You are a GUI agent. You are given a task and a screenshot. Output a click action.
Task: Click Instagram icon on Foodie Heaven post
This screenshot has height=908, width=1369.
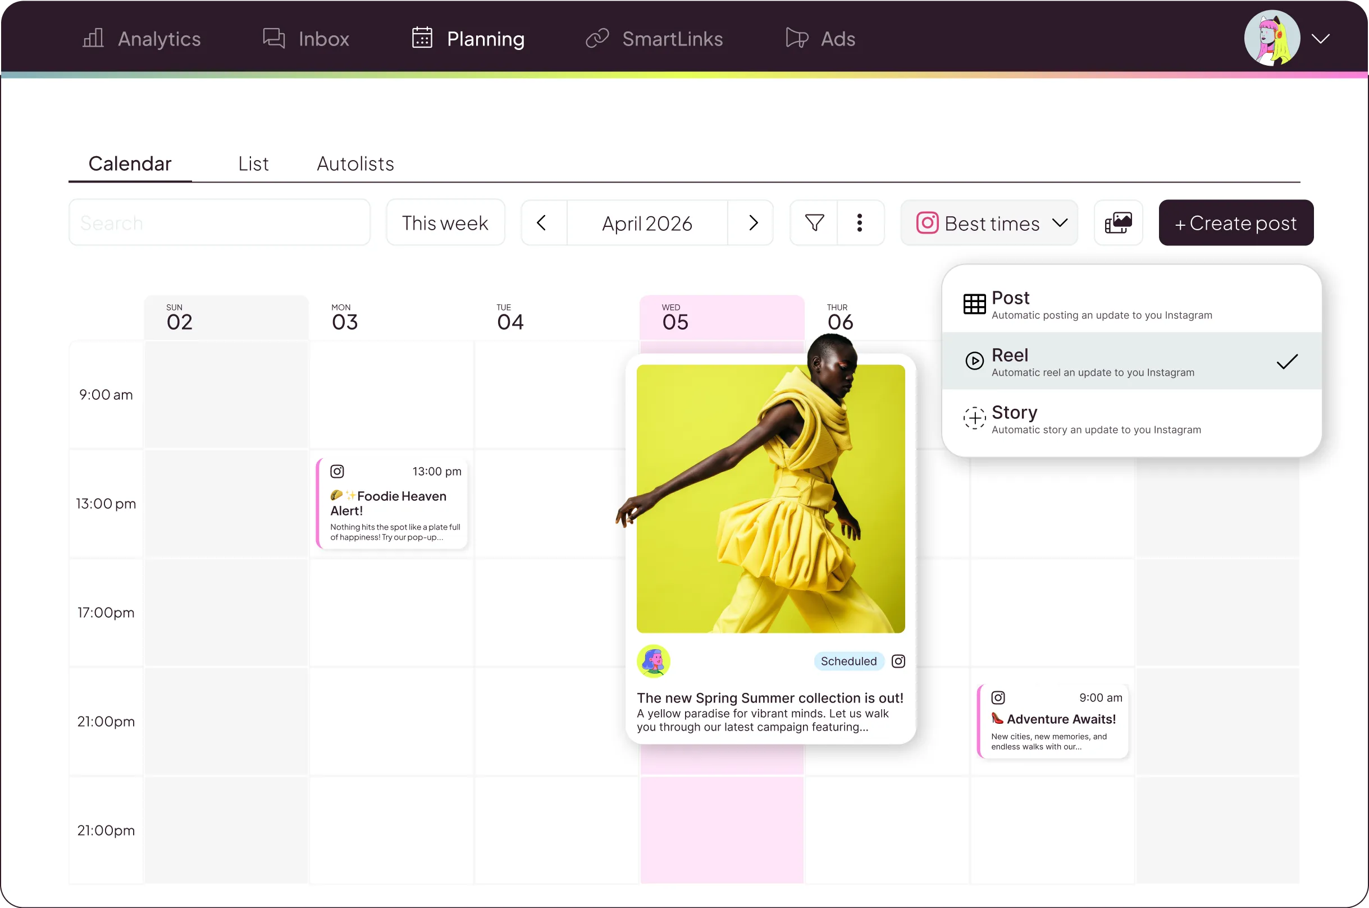click(337, 471)
